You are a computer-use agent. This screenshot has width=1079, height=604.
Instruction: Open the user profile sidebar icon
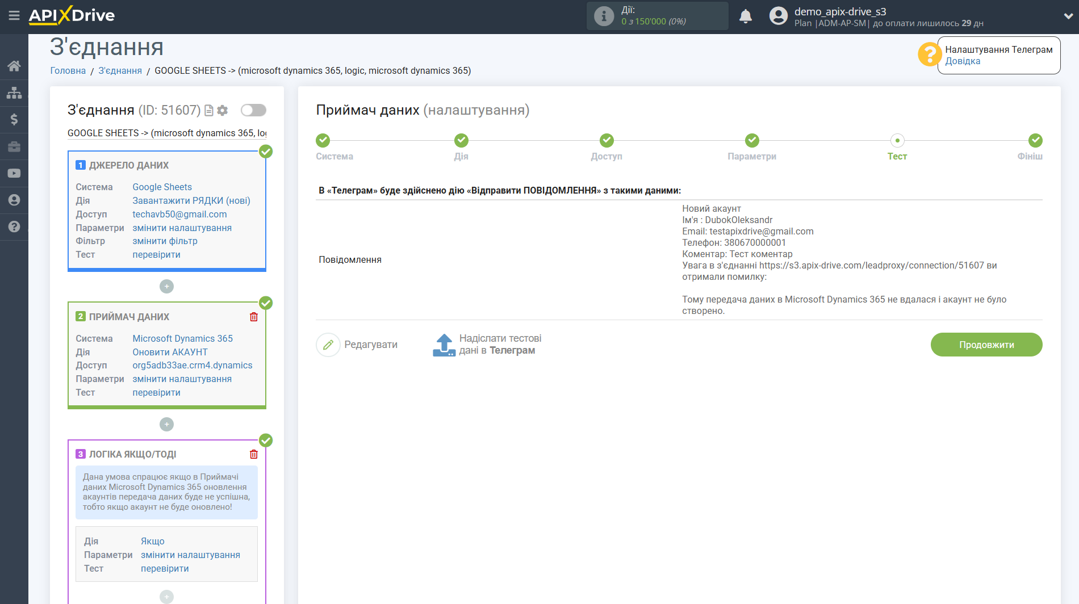tap(14, 200)
